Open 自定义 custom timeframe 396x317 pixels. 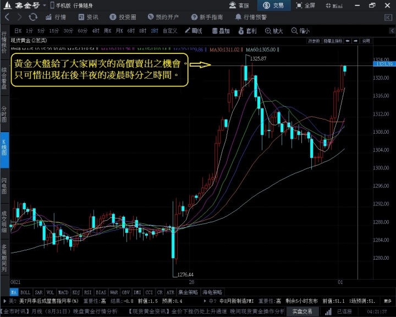(170, 31)
